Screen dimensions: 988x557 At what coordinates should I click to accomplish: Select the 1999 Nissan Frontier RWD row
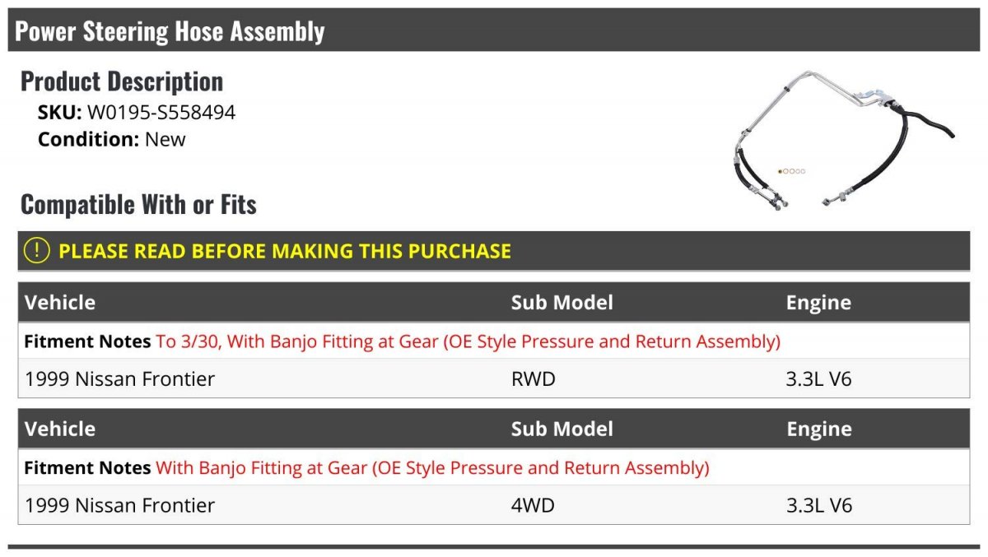(494, 378)
